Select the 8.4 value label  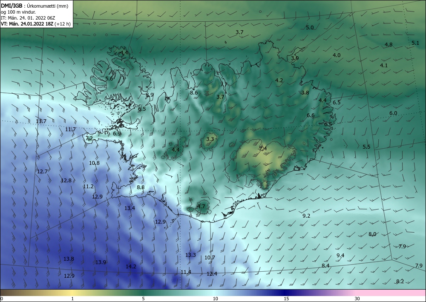(x=325, y=265)
